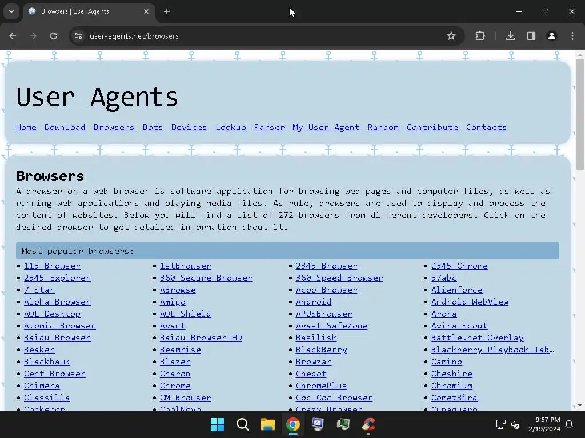The height and width of the screenshot is (438, 585).
Task: Open File Explorer from taskbar
Action: click(267, 424)
